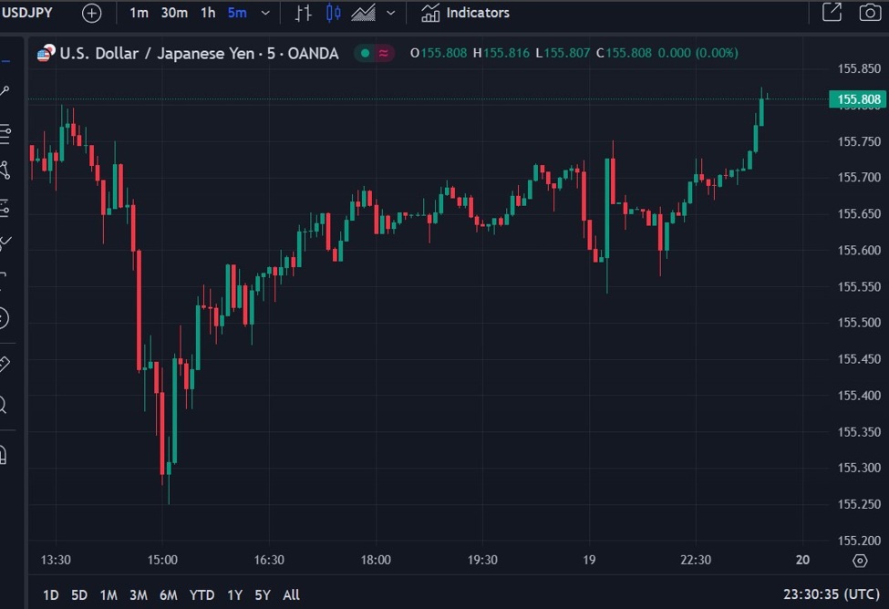This screenshot has height=609, width=889.
Task: Open the Indicators menu
Action: 465,13
